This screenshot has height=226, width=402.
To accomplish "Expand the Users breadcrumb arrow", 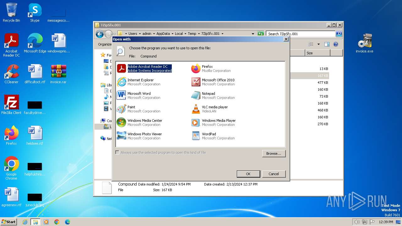I will 139,34.
